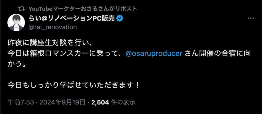Image resolution: width=262 pixels, height=114 pixels.
Task: Click the 2,504 view count number
Action: [100, 102]
